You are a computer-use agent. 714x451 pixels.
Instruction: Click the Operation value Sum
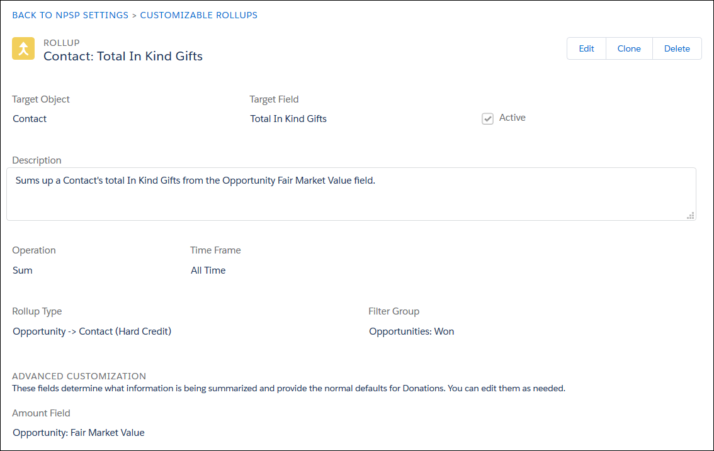pos(23,270)
